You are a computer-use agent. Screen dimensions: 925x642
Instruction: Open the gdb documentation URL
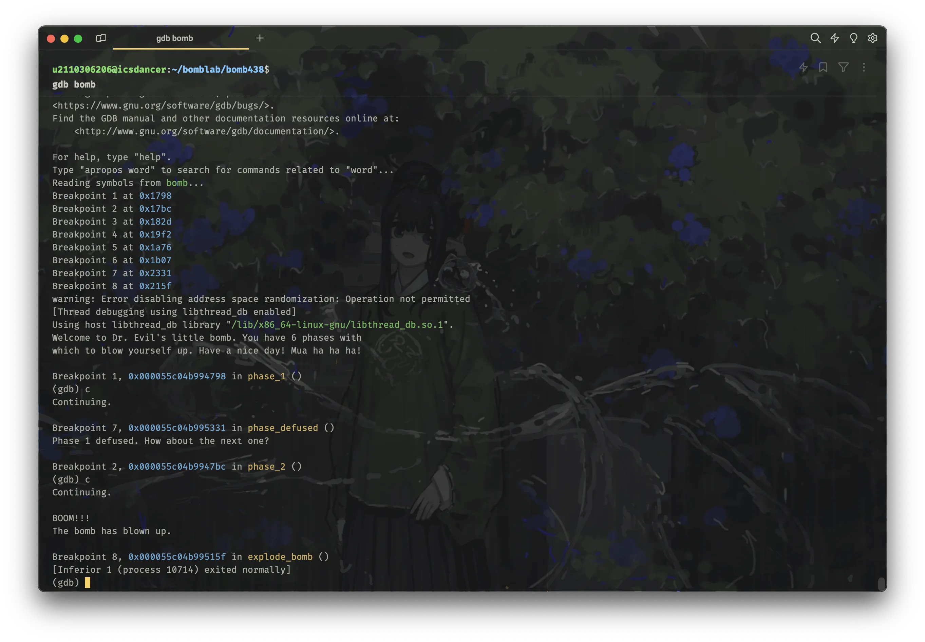(207, 132)
